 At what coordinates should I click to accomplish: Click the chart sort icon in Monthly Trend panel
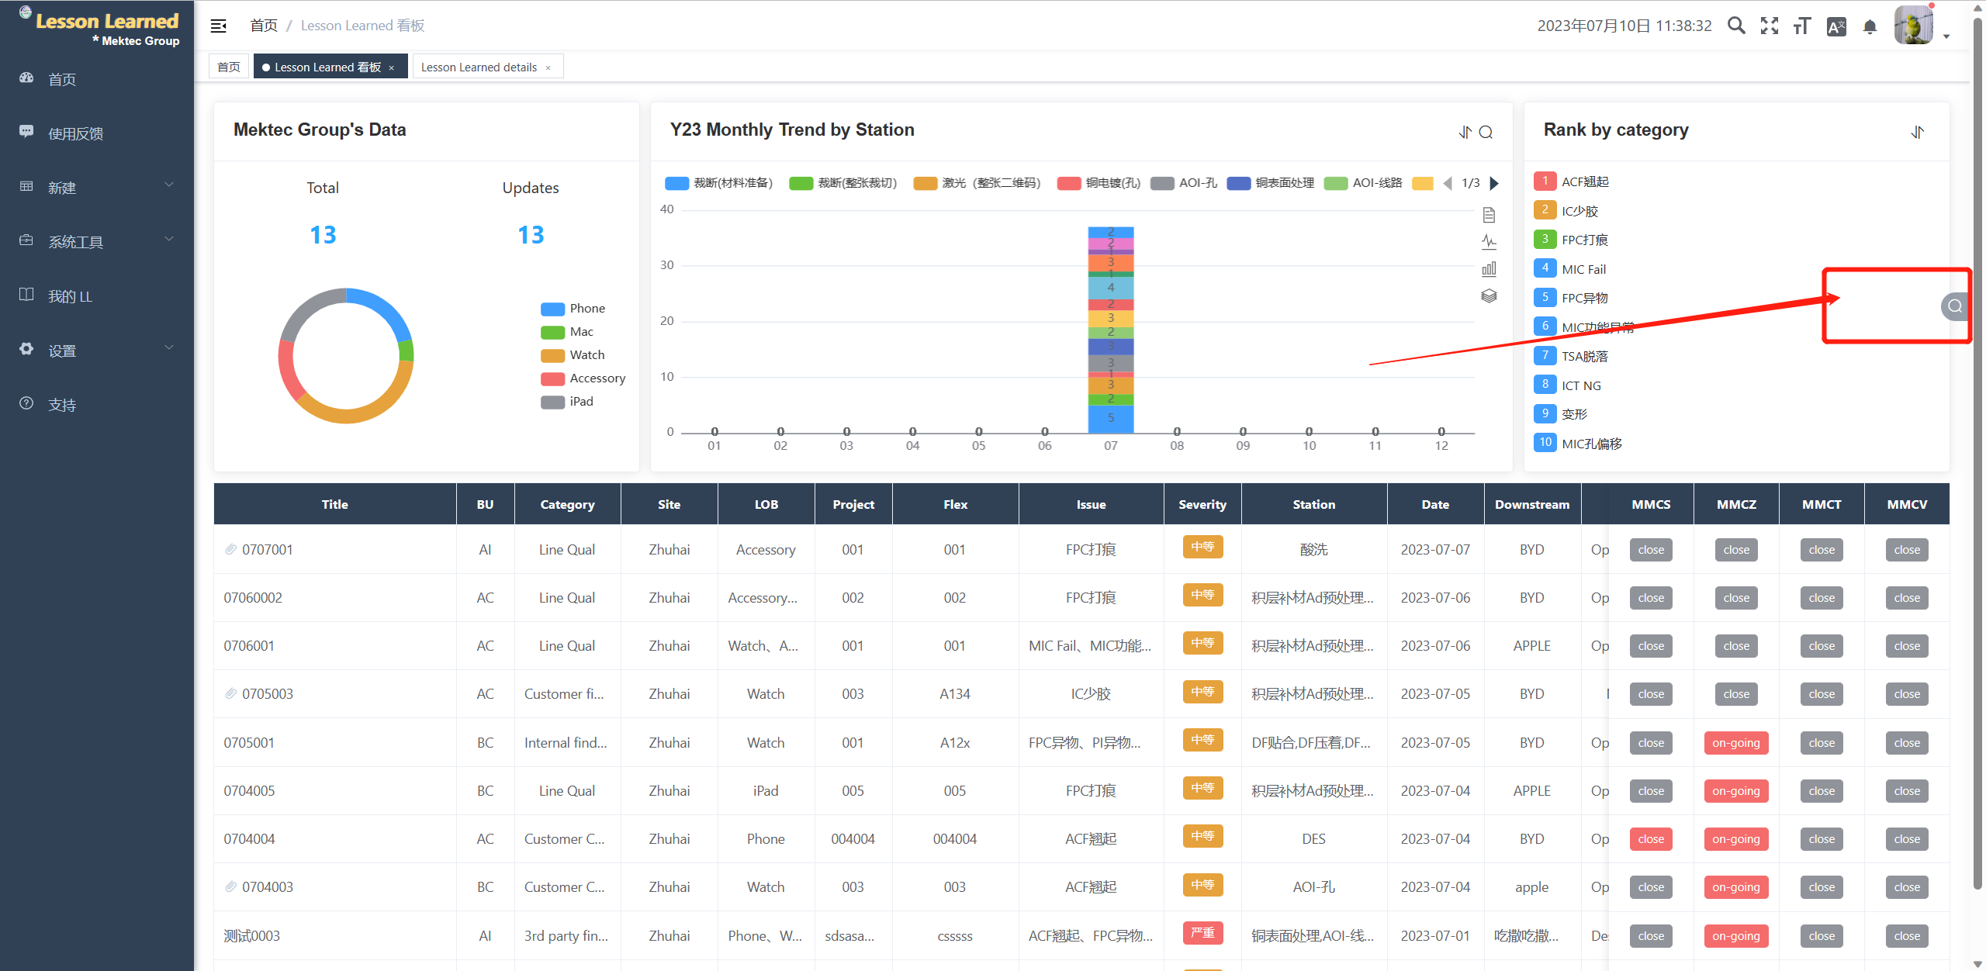pos(1465,132)
